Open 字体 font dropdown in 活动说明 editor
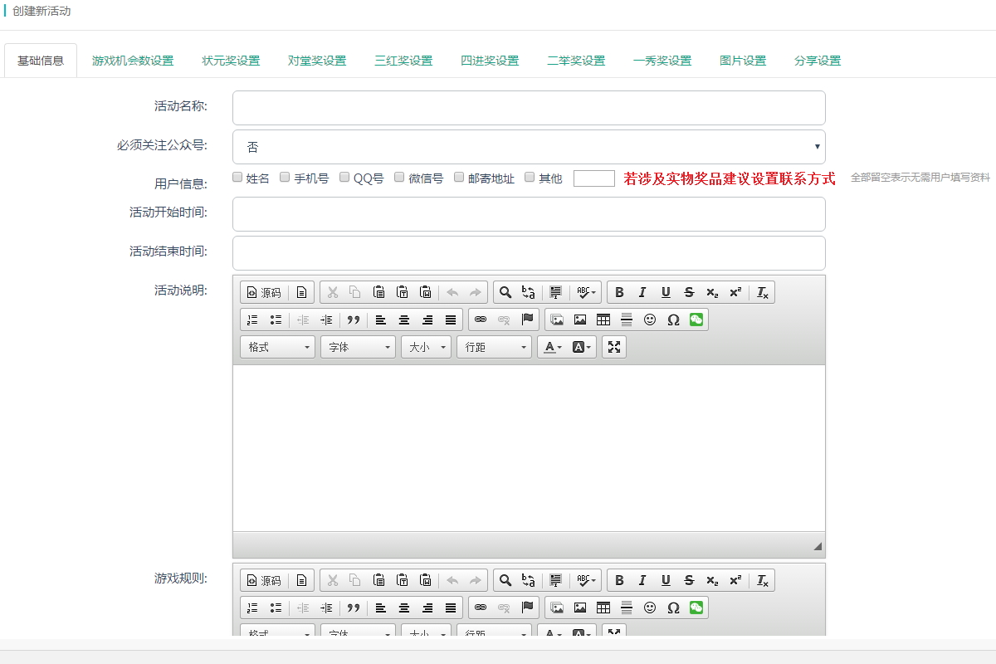The image size is (996, 664). (x=358, y=347)
